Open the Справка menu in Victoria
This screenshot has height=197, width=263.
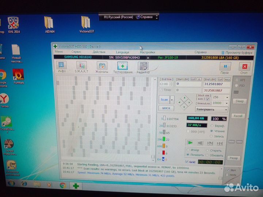[201, 52]
